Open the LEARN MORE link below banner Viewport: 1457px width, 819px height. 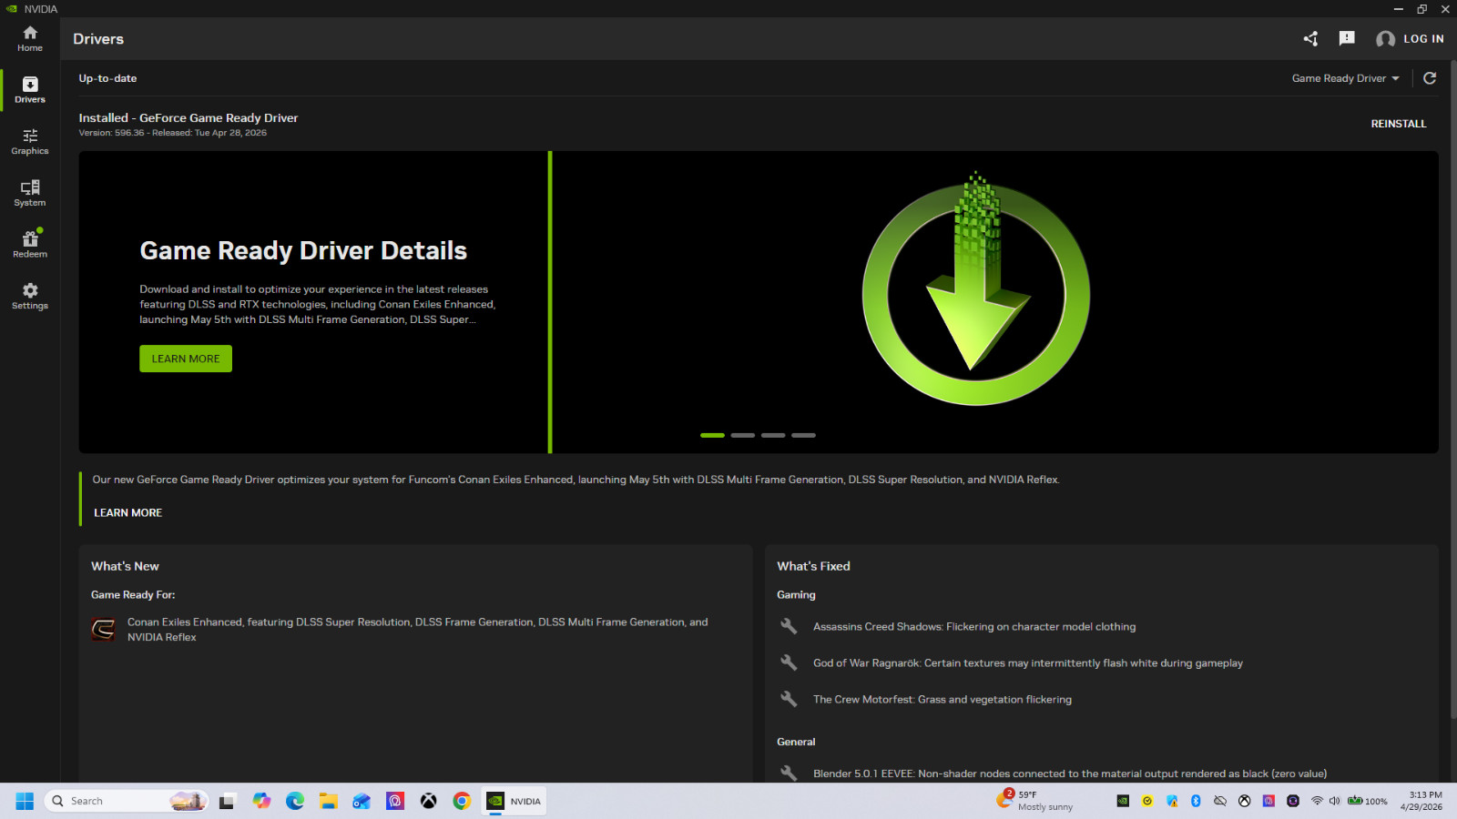[x=127, y=513]
